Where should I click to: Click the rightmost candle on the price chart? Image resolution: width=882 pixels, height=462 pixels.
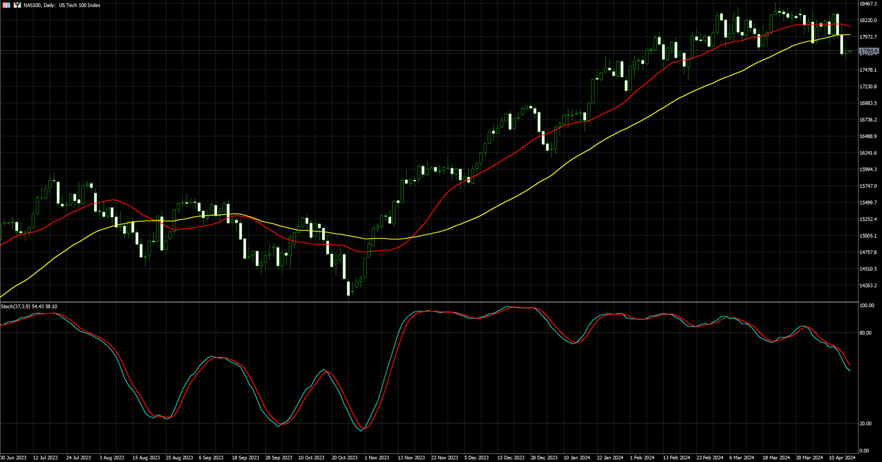tap(850, 51)
